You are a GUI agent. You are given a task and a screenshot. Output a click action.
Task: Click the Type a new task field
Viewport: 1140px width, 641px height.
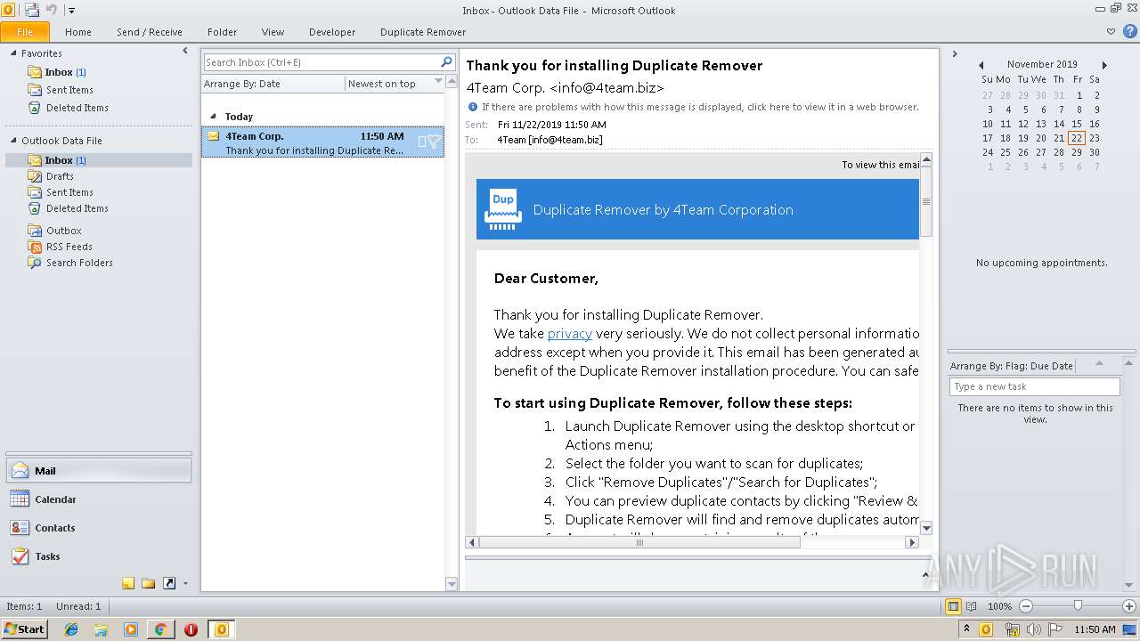point(1035,386)
